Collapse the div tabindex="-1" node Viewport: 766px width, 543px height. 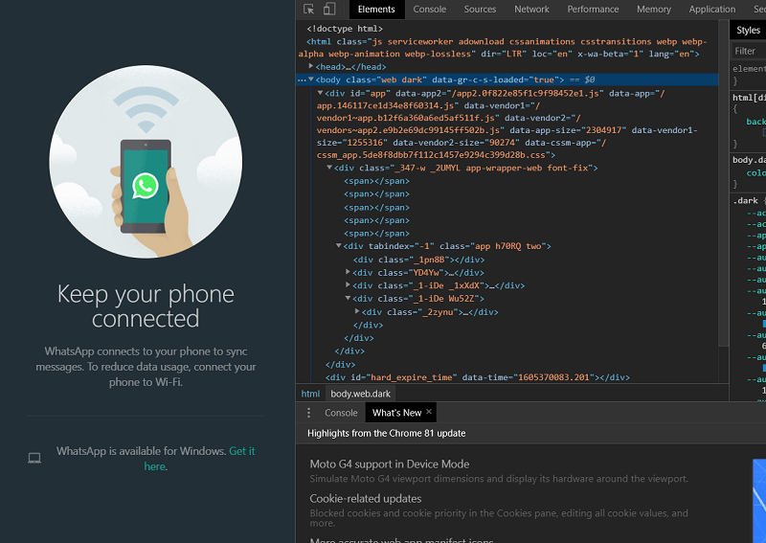tap(339, 246)
